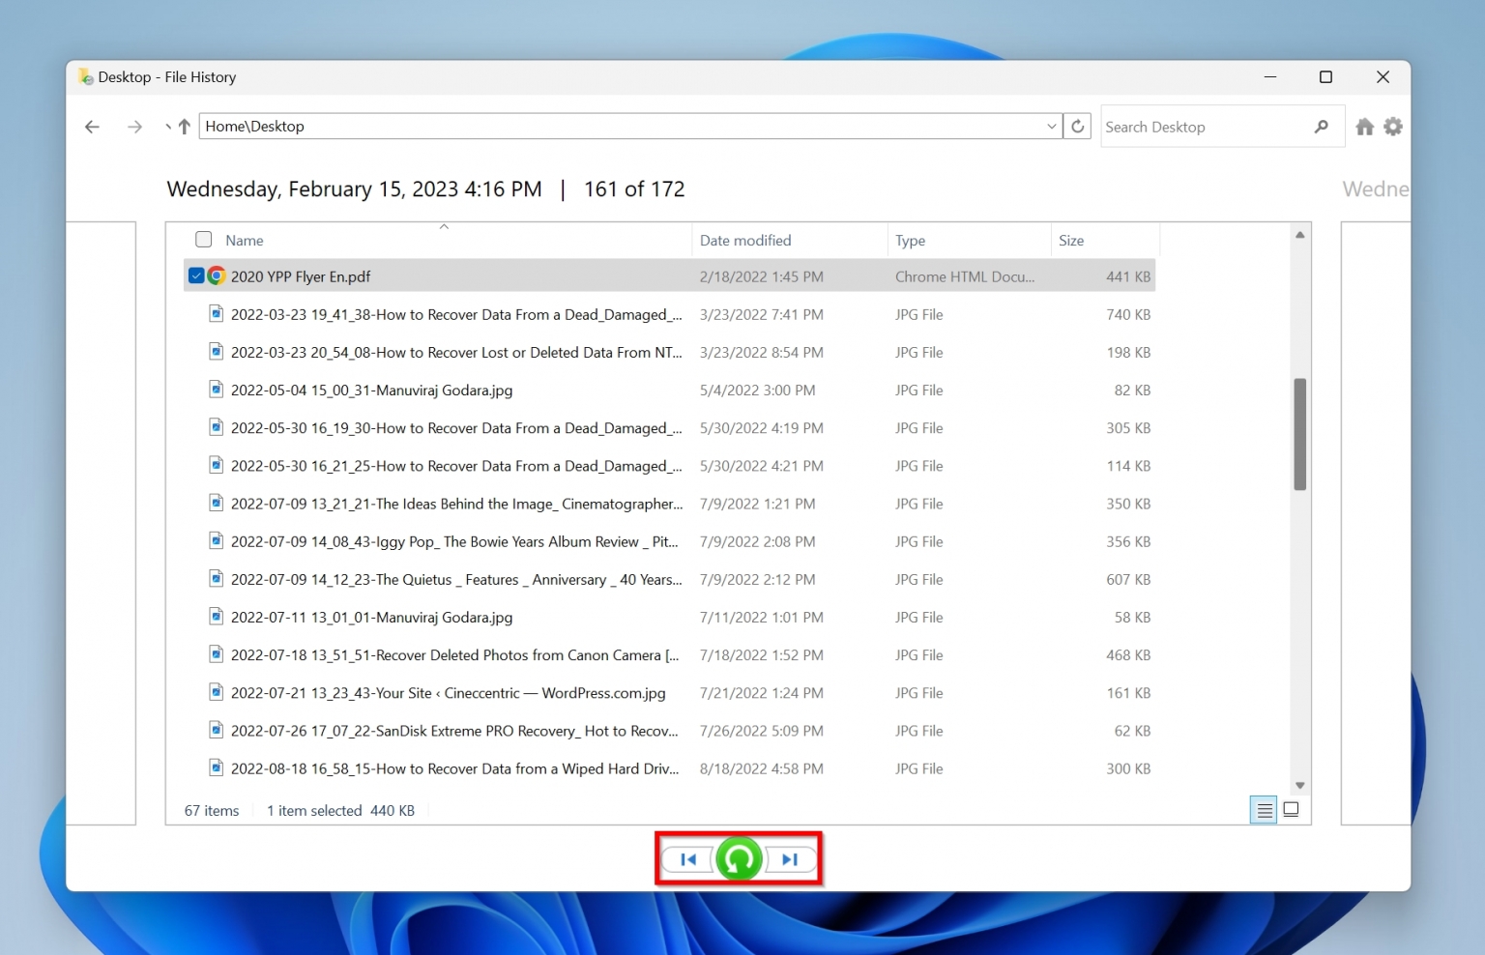Click the forward navigation arrow

pos(135,127)
